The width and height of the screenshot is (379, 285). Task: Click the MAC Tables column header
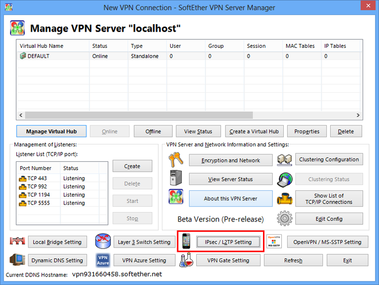(302, 46)
